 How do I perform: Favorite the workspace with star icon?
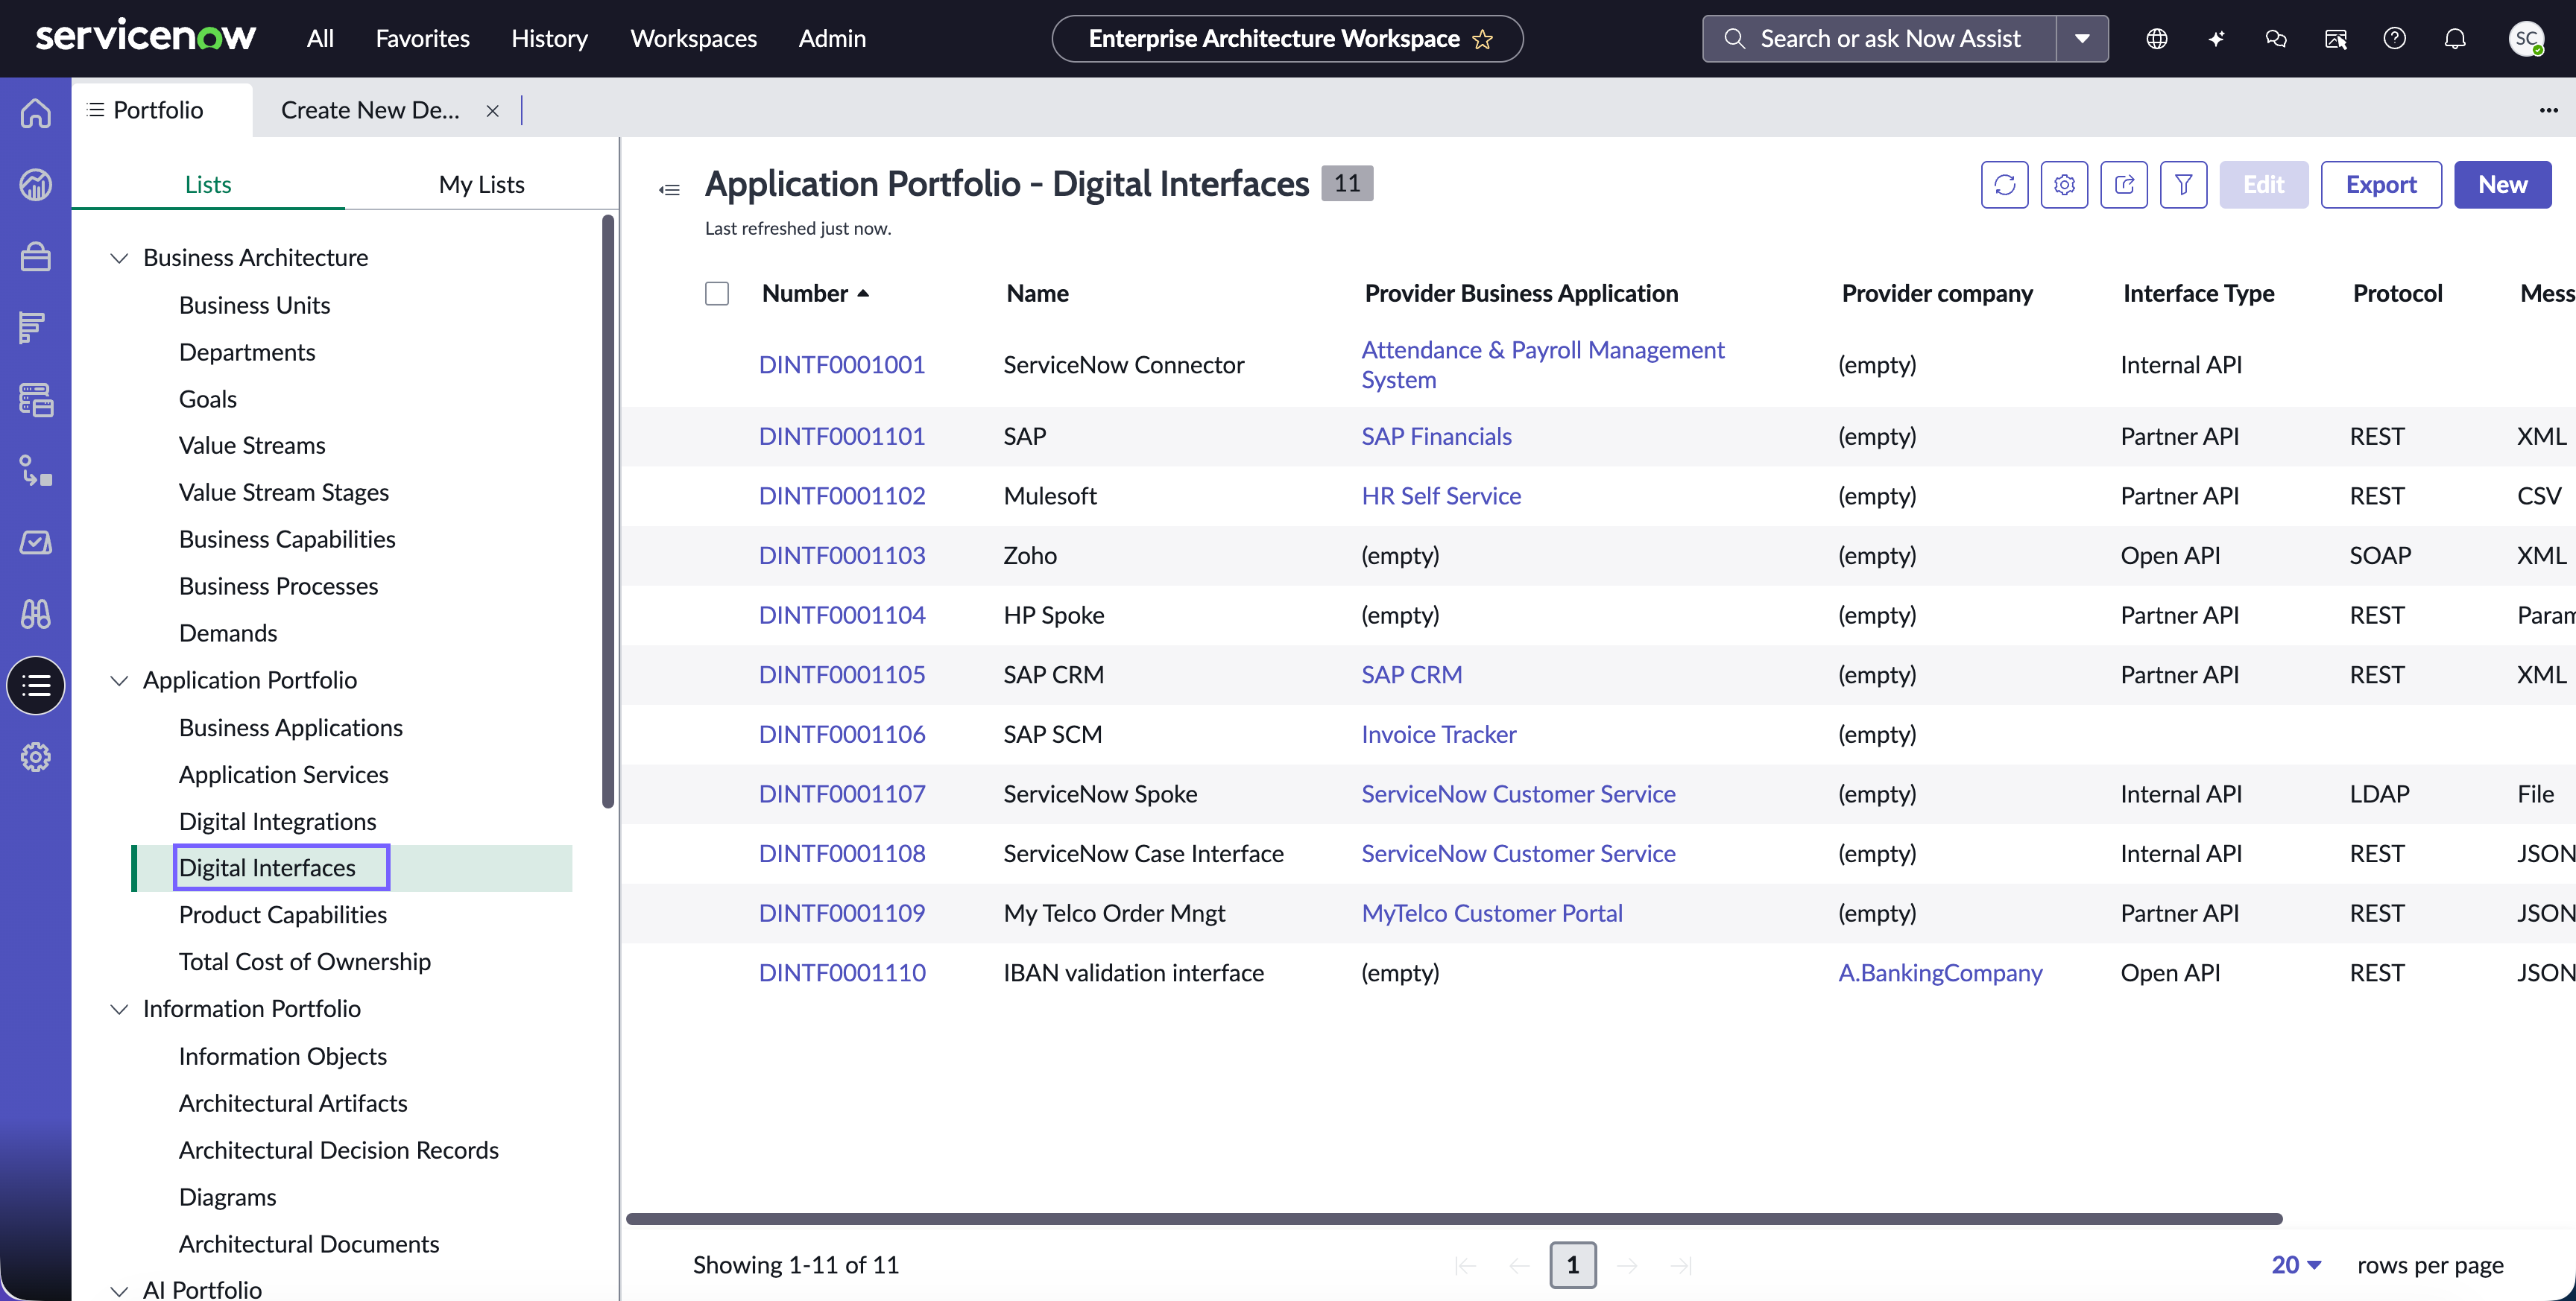1483,39
